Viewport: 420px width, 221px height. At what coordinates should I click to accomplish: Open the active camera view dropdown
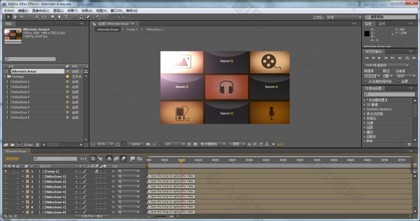[x=213, y=144]
